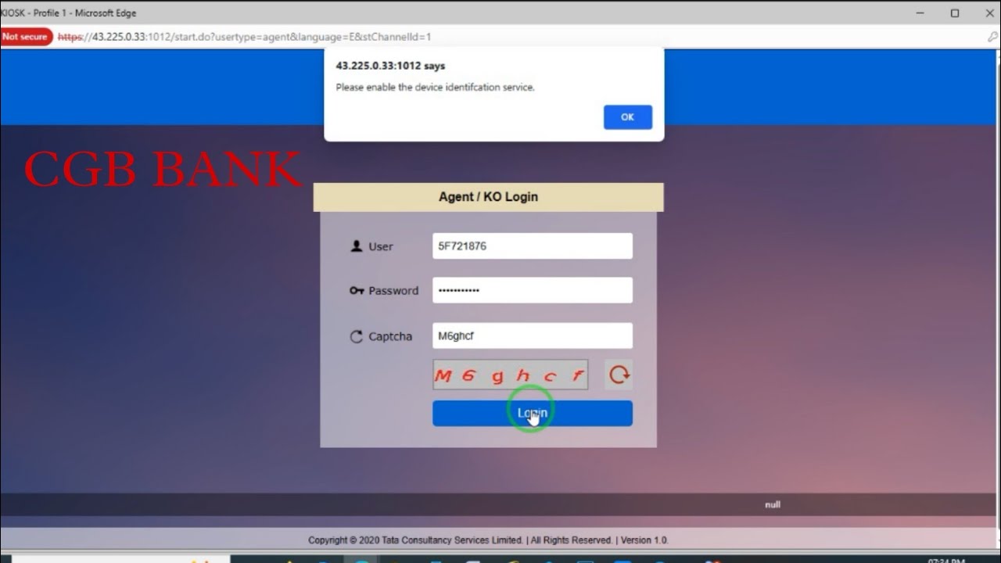The image size is (1001, 563).
Task: Click OK in the alert dialog
Action: pos(627,117)
